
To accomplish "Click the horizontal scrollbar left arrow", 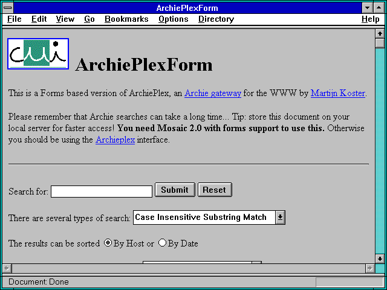I will click(7, 268).
